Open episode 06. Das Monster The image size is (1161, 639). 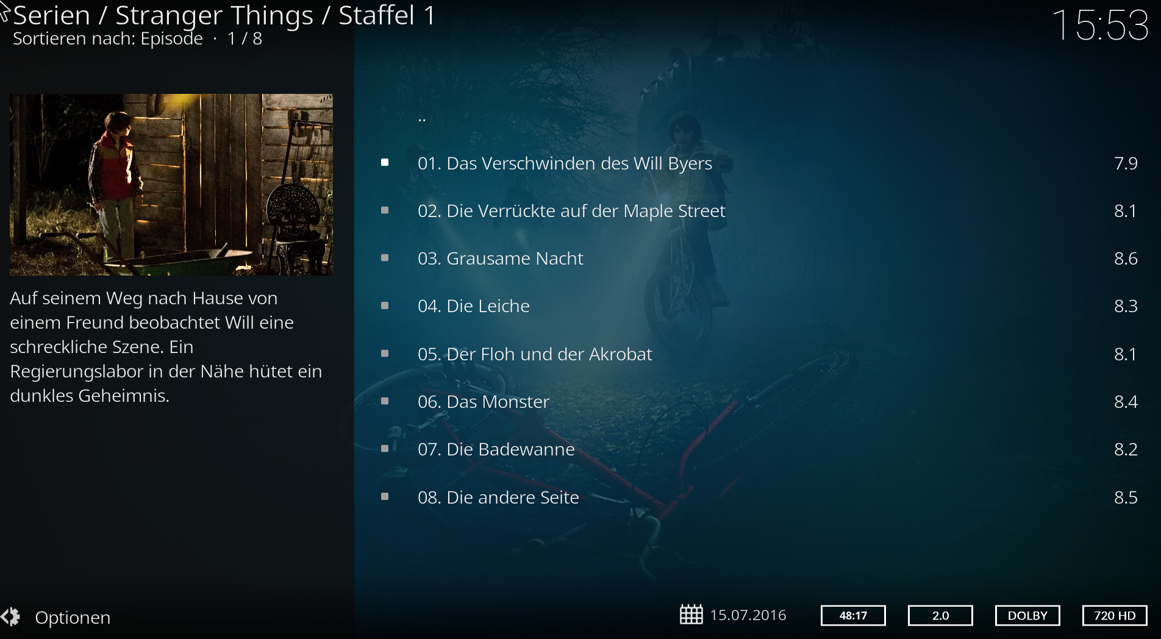tap(757, 401)
